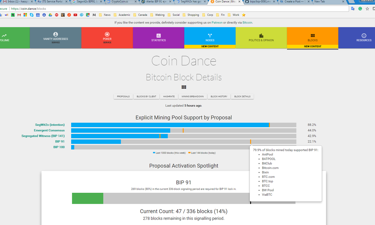Switch to the Inbox Gmail tab
Image resolution: width=375 pixels, height=225 pixels.
click(18, 2)
